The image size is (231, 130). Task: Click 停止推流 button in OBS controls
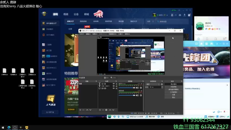tap(174, 84)
